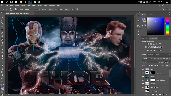The image size is (171, 96).
Task: Open the brush settings panel icon
Action: pyautogui.click(x=16, y=10)
